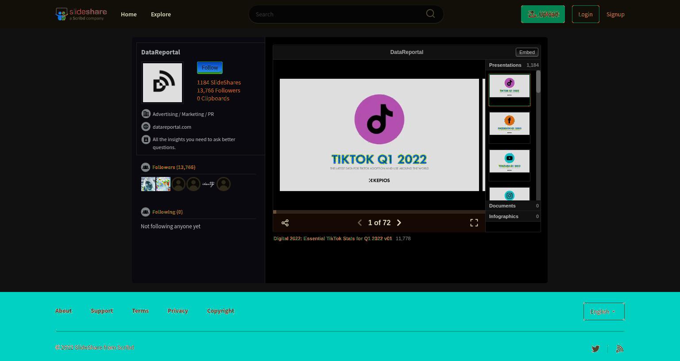680x361 pixels.
Task: Show Infographics section
Action: [514, 216]
